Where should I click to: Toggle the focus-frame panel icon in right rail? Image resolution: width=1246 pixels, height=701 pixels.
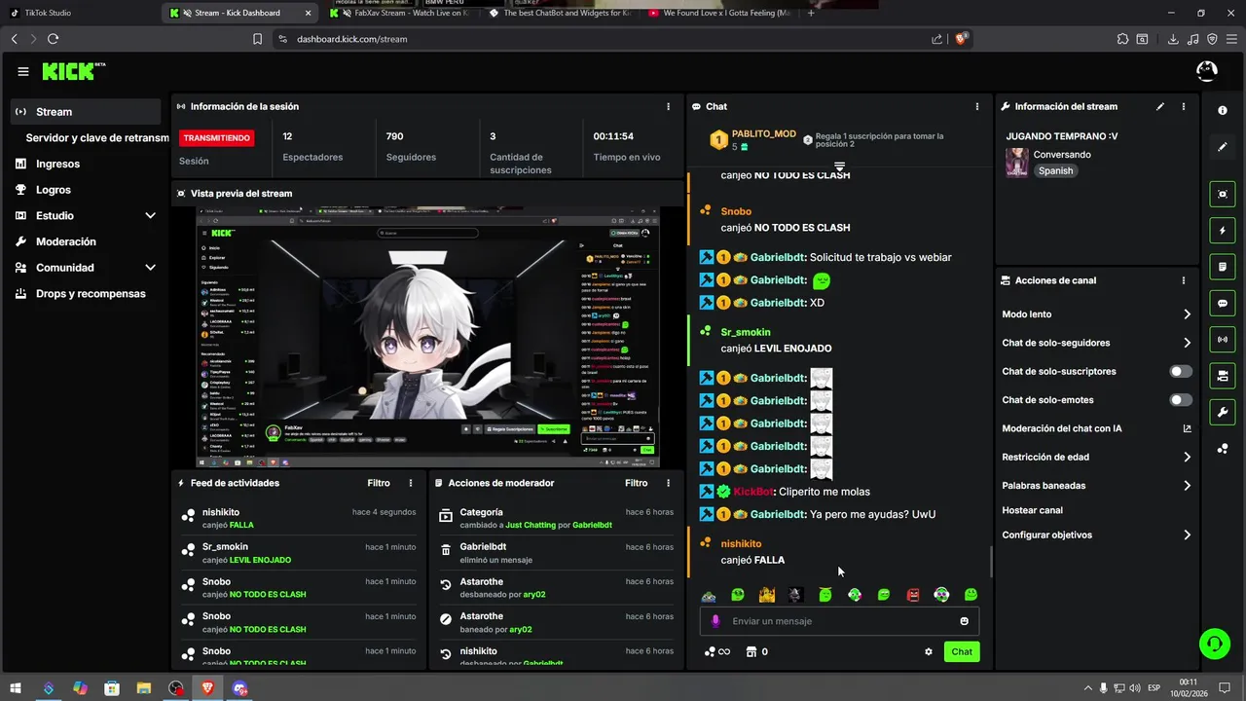point(1223,195)
